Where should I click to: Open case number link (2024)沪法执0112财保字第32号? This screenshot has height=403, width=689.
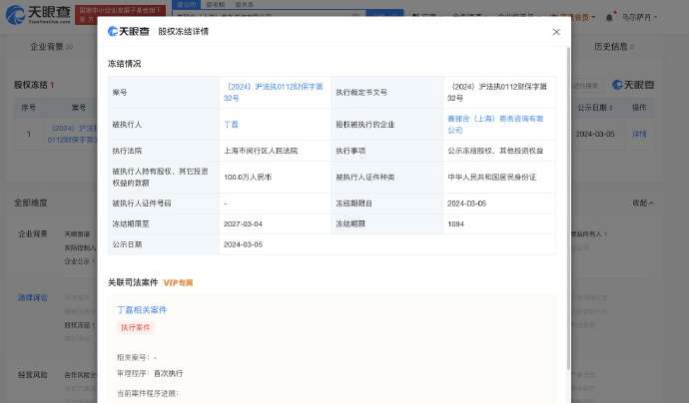point(273,92)
